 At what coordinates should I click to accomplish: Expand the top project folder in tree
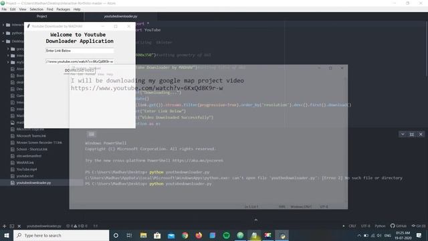click(3, 25)
